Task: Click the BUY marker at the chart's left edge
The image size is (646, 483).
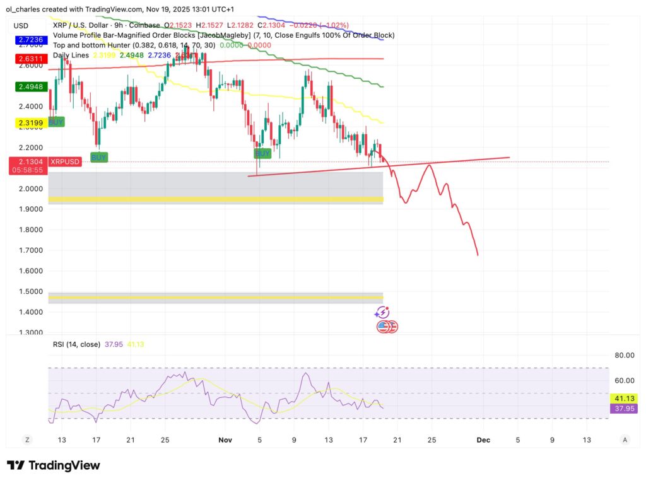Action: click(56, 122)
